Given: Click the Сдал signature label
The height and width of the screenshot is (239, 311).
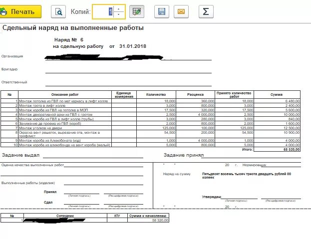Looking at the screenshot, I should 48,203.
